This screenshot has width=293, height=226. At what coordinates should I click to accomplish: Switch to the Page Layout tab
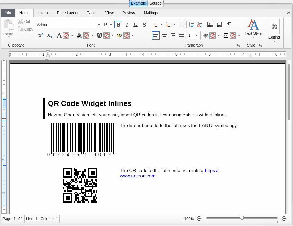click(68, 13)
